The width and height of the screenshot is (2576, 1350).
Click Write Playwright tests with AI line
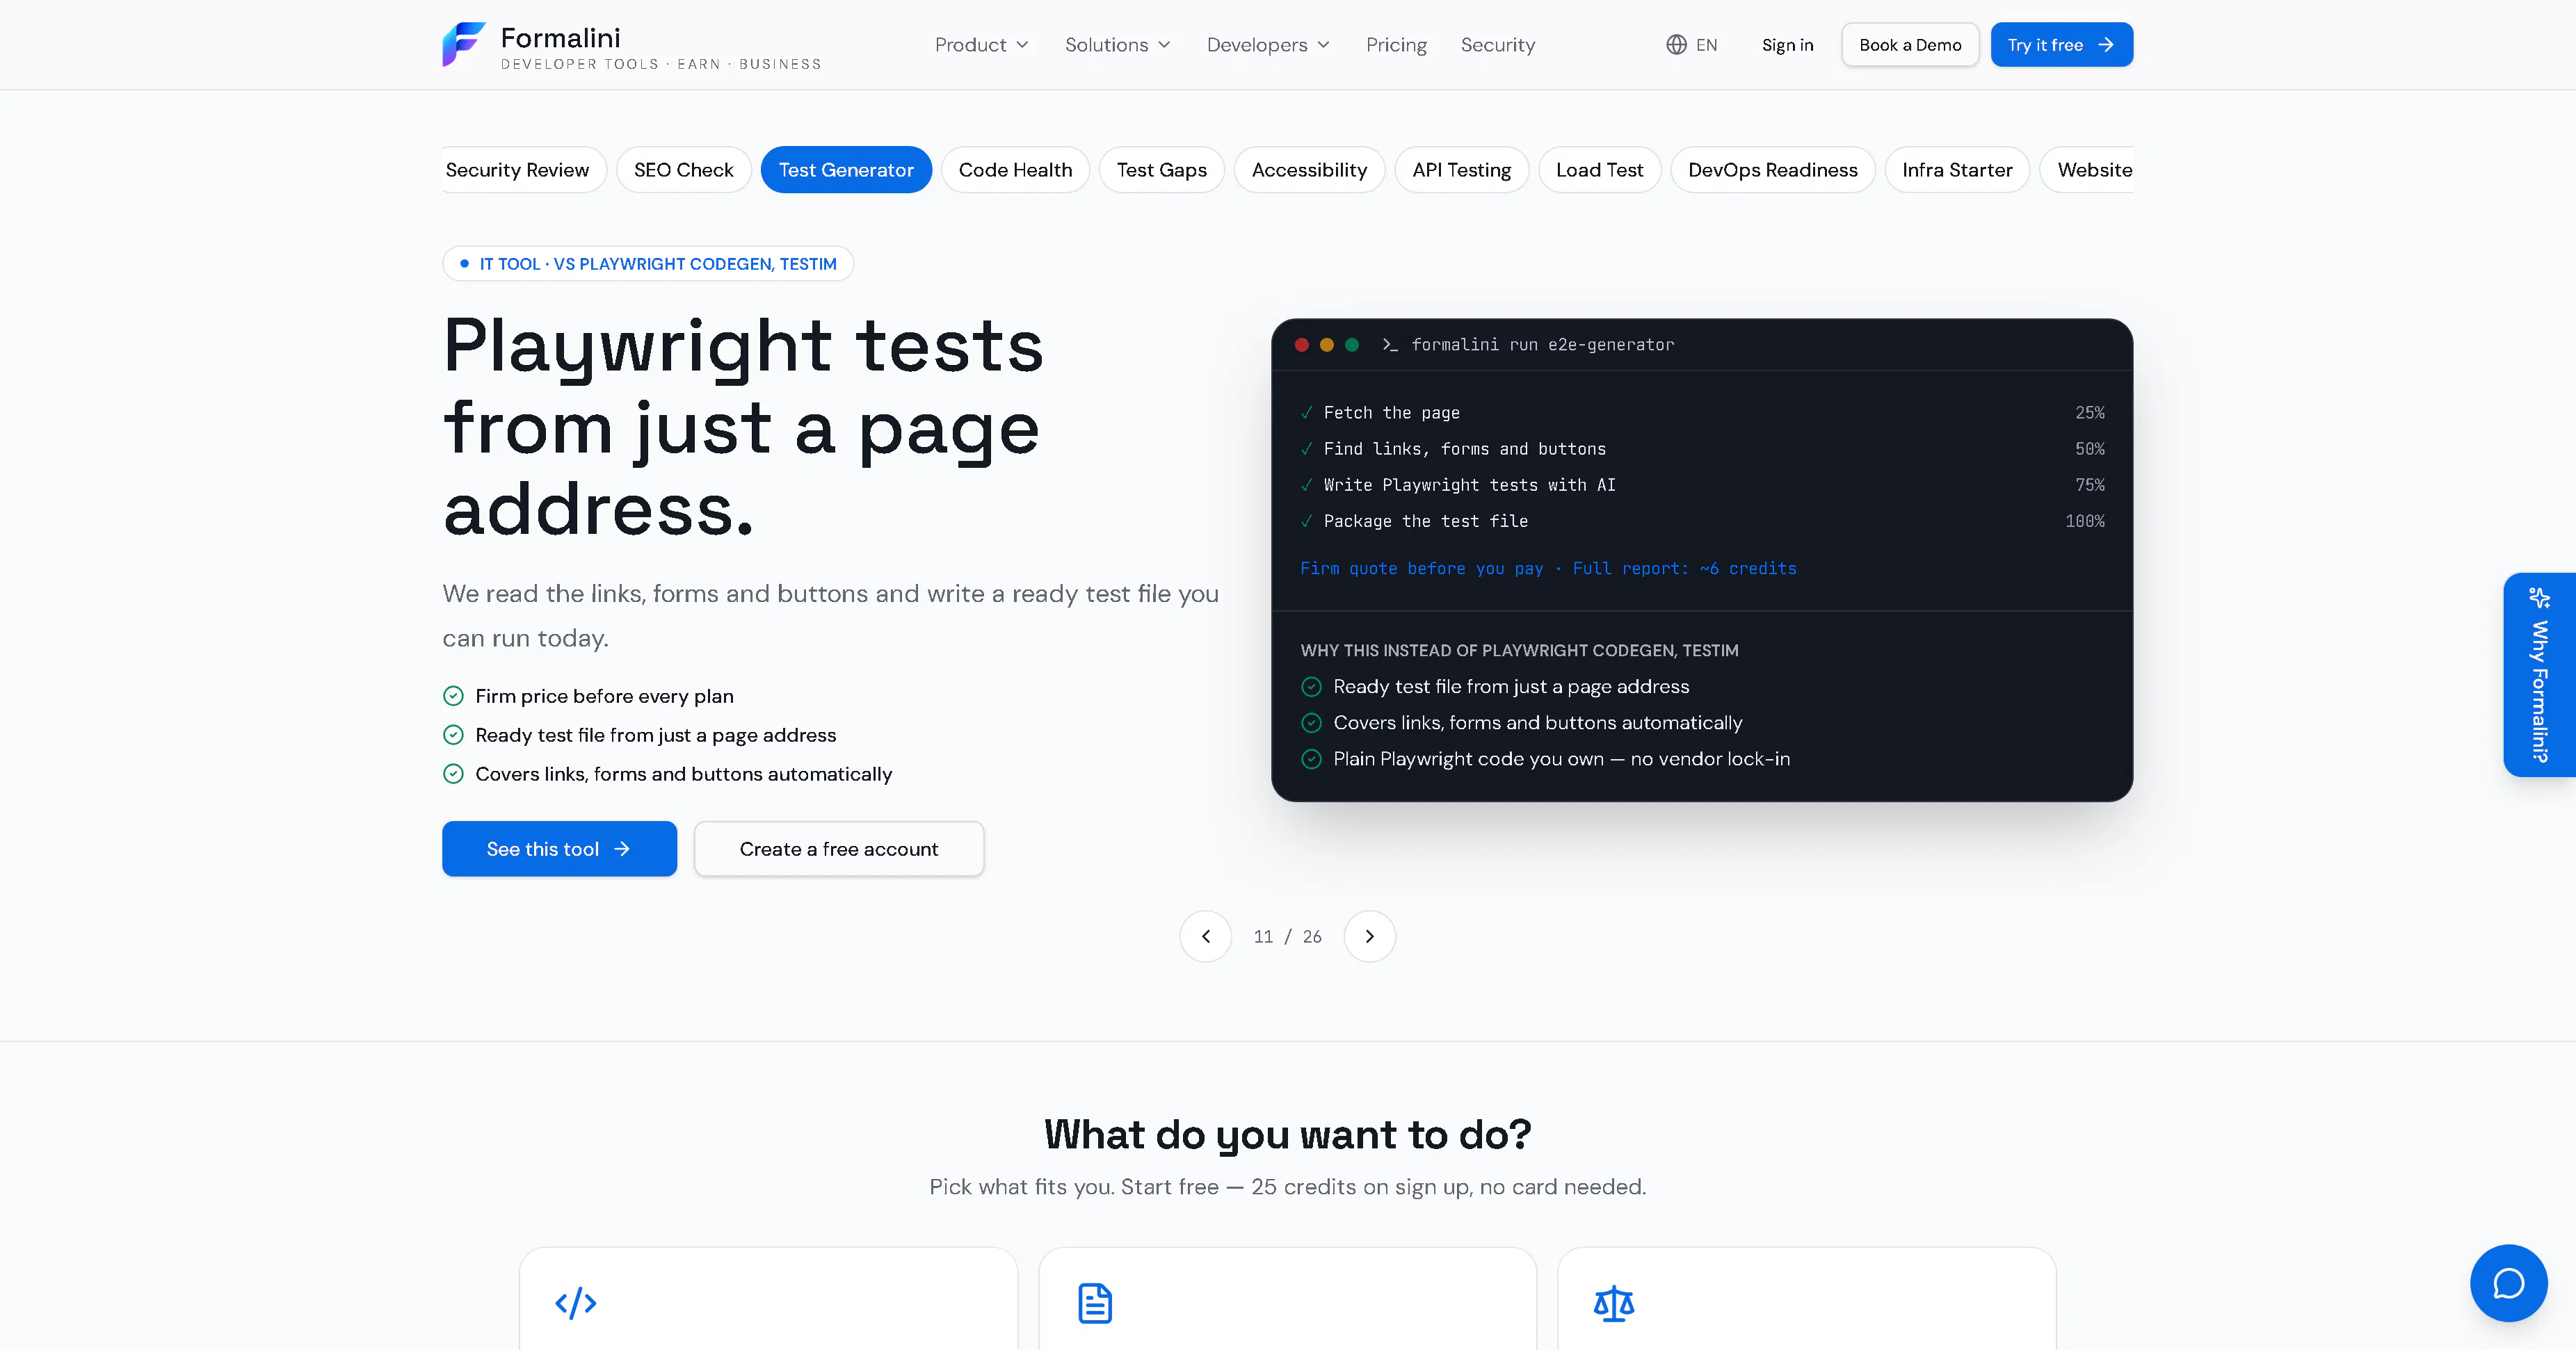[x=1469, y=486]
